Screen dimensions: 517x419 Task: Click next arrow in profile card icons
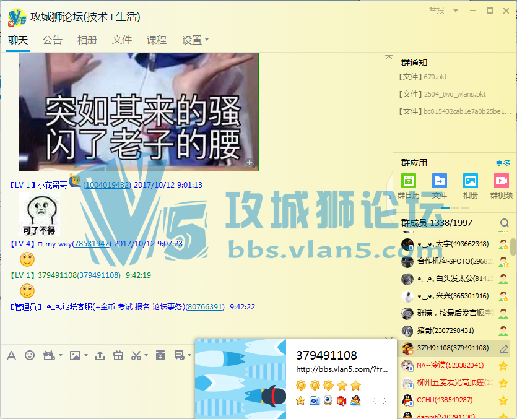(x=384, y=400)
